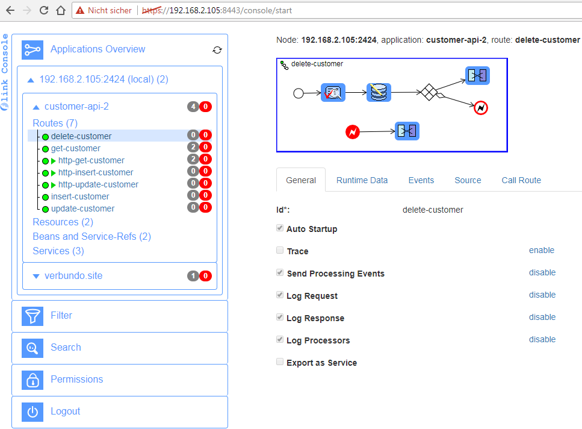Click the diamond choice node in diagram
Image resolution: width=582 pixels, height=429 pixels.
[x=428, y=93]
